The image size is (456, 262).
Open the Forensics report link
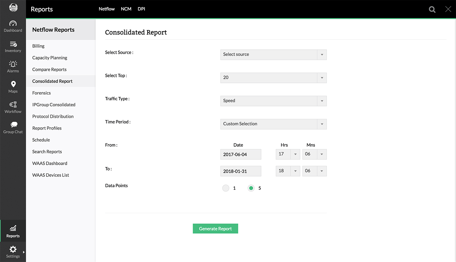(42, 93)
